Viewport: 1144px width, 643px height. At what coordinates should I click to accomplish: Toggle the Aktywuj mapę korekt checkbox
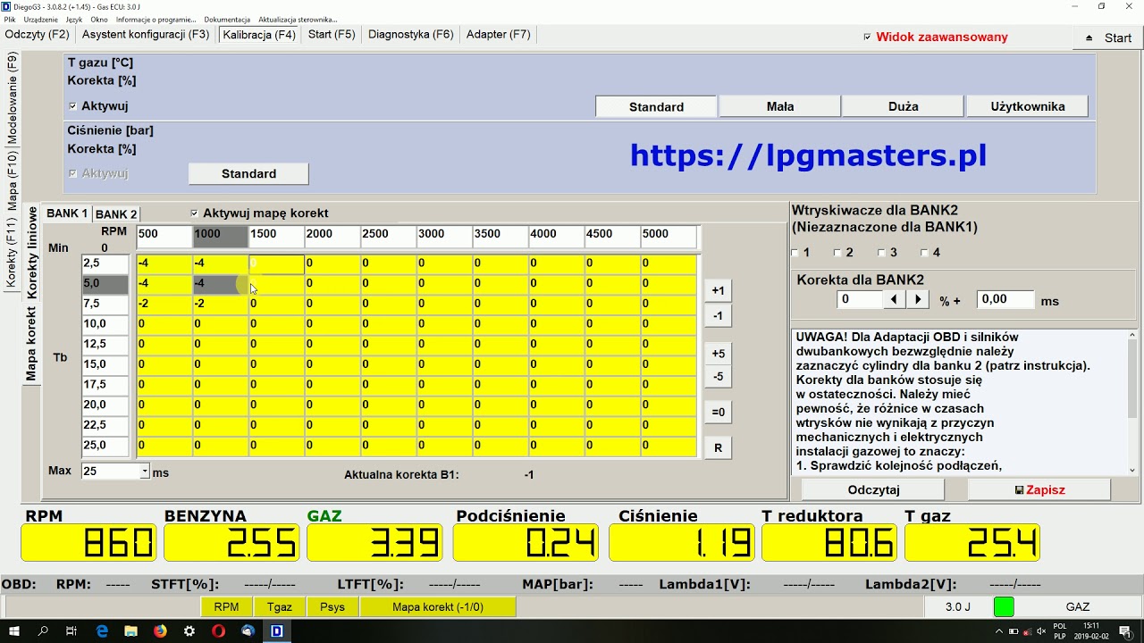point(195,213)
